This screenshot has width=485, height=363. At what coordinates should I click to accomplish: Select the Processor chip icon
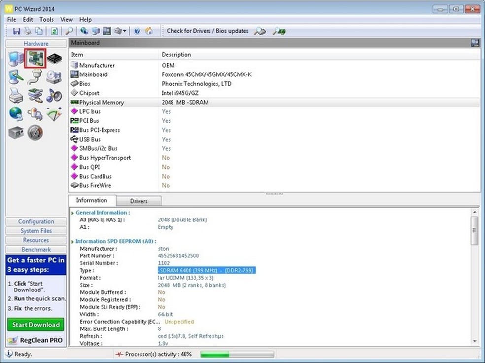[x=54, y=59]
